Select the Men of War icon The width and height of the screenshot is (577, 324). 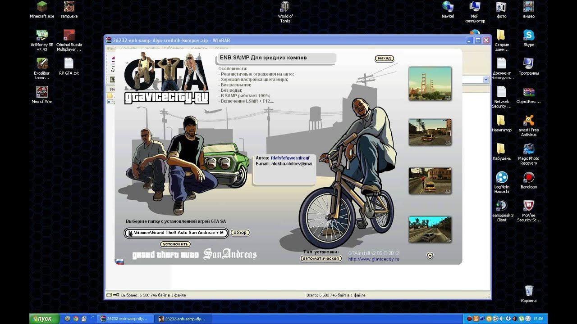click(x=42, y=94)
